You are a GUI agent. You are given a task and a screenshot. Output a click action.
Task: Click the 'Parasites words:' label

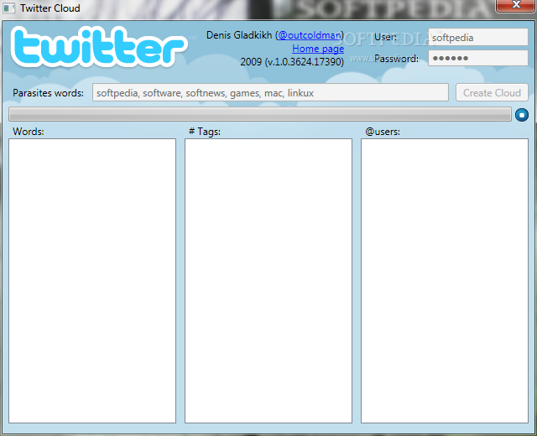click(49, 93)
